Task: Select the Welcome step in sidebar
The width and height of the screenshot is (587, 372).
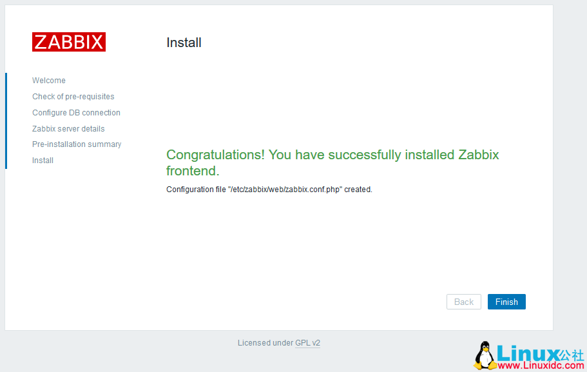Action: pyautogui.click(x=49, y=81)
